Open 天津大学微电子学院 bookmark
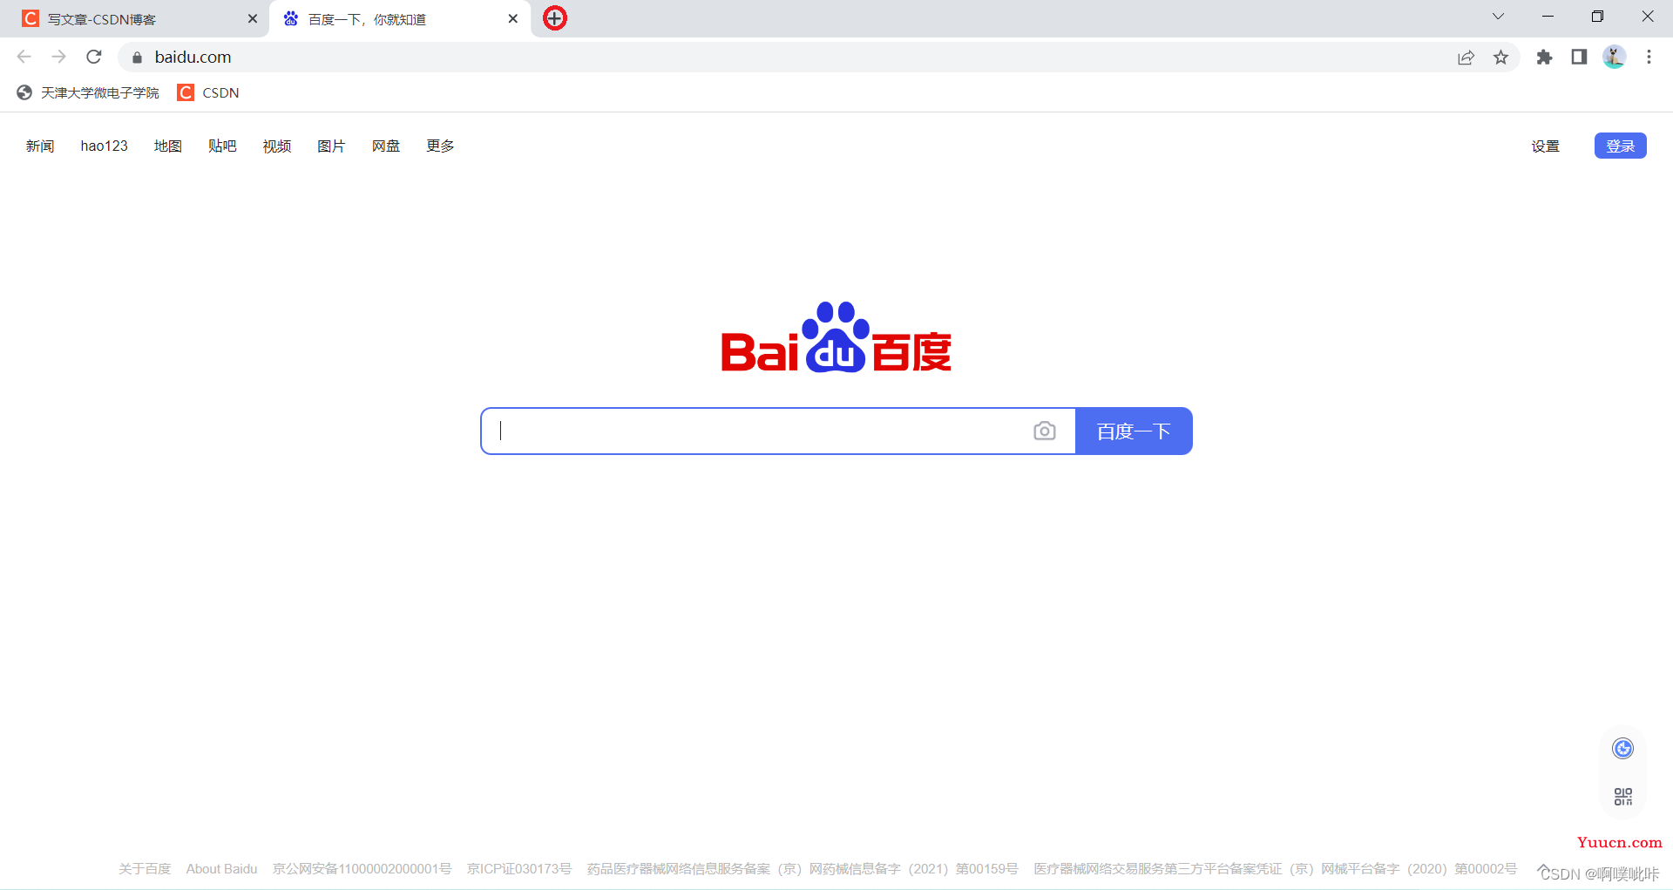Viewport: 1673px width, 890px height. point(88,92)
